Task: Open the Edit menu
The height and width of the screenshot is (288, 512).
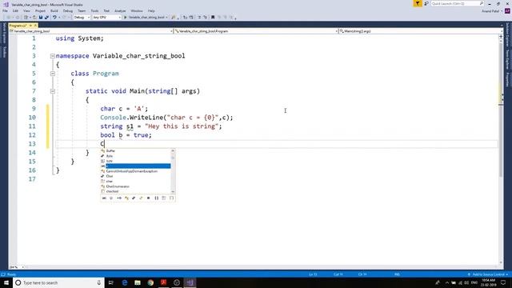Action: pyautogui.click(x=15, y=10)
